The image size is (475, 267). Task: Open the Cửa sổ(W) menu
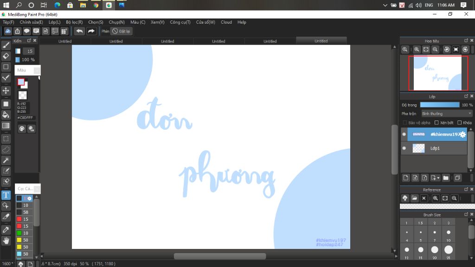(205, 22)
